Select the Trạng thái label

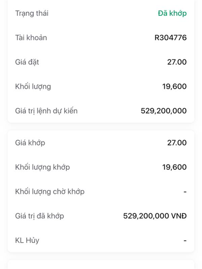tap(32, 13)
